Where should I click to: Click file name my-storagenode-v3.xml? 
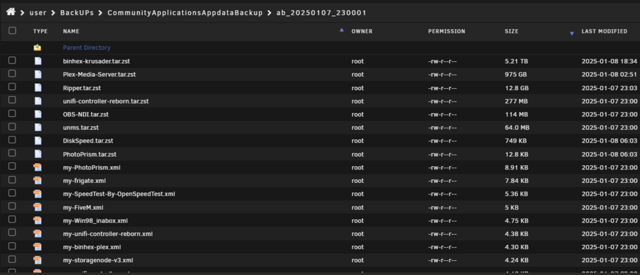click(x=98, y=260)
